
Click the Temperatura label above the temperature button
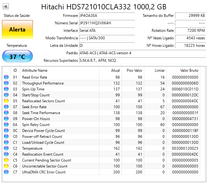pos(17,46)
